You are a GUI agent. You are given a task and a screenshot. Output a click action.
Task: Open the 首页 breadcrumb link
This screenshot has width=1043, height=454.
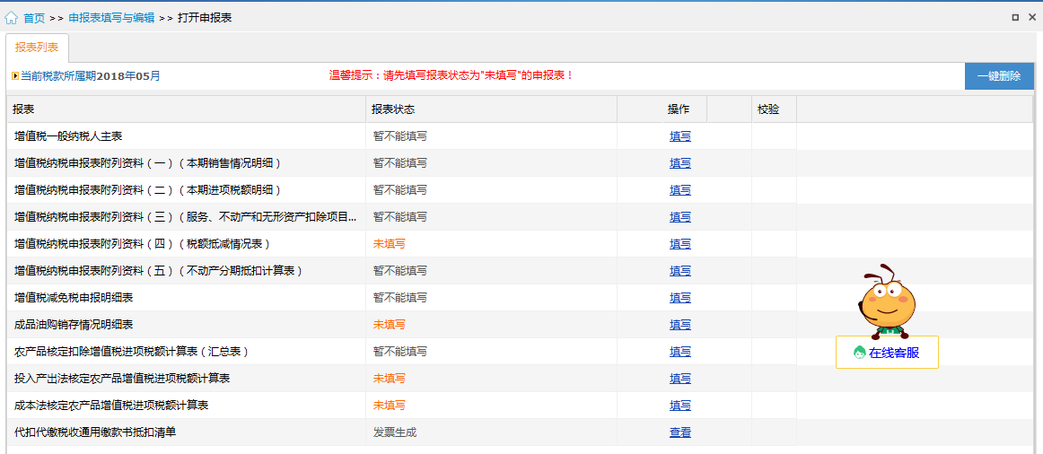34,18
